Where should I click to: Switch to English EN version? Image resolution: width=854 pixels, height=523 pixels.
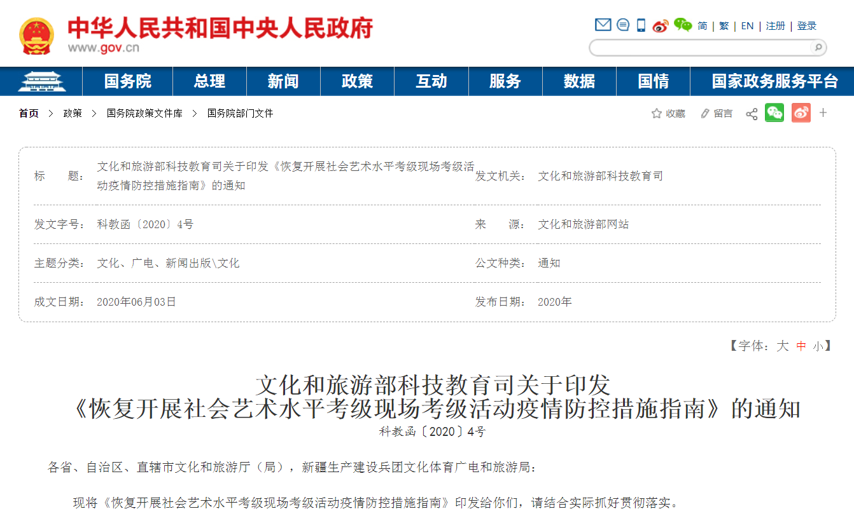(x=747, y=26)
